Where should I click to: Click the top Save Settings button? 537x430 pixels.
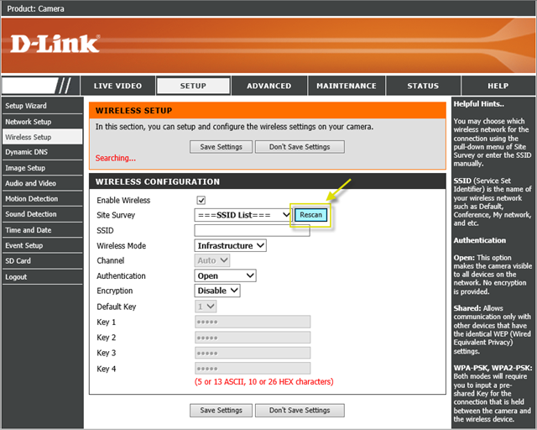[221, 147]
